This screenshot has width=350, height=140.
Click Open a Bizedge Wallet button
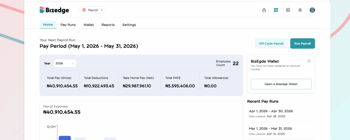[281, 84]
